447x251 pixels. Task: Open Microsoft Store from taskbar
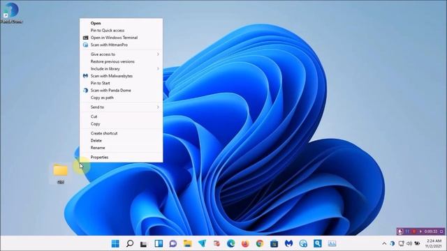(274, 243)
